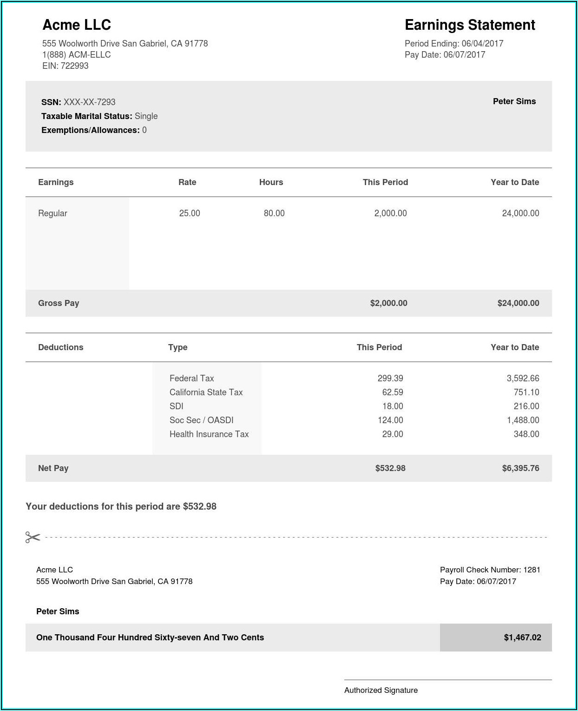Select the Taxable Marital Status line

(99, 116)
